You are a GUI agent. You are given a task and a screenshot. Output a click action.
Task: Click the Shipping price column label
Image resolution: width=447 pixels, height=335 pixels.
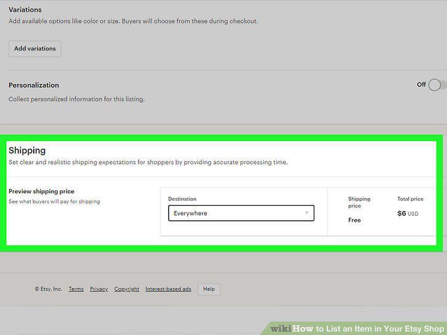[359, 202]
